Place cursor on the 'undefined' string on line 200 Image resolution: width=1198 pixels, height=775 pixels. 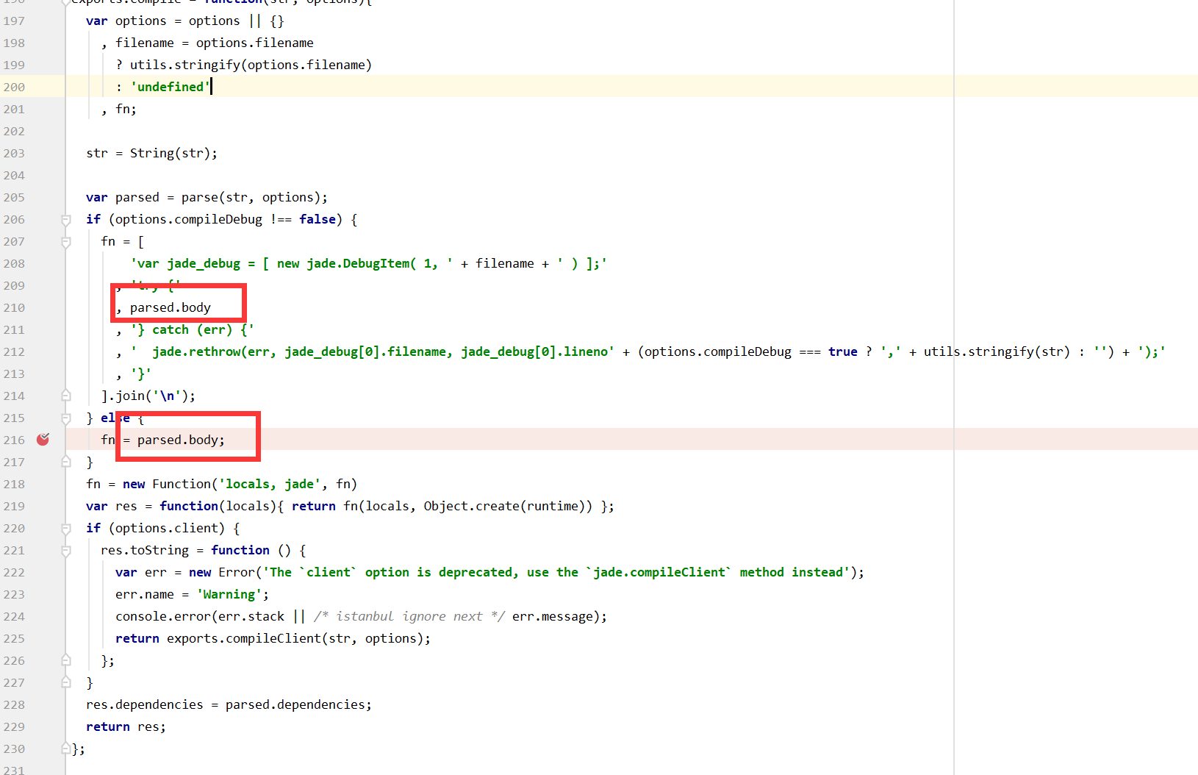(x=171, y=87)
